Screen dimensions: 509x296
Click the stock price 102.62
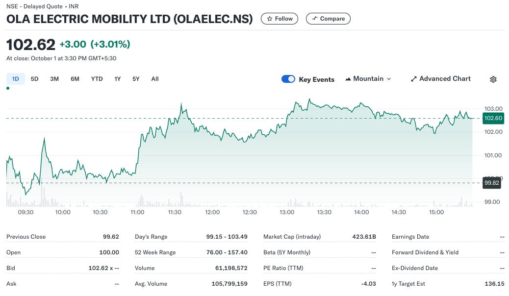31,45
